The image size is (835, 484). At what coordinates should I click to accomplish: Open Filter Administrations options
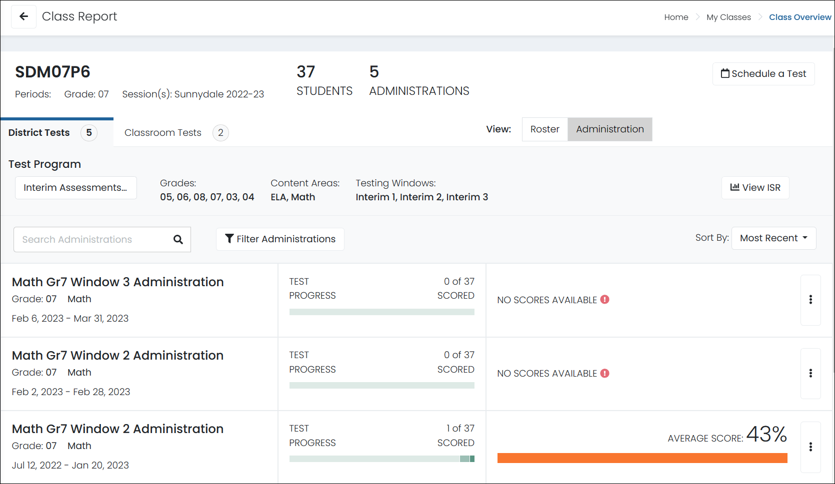pos(280,239)
